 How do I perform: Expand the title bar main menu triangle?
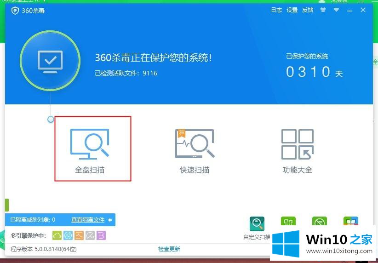tap(336, 10)
